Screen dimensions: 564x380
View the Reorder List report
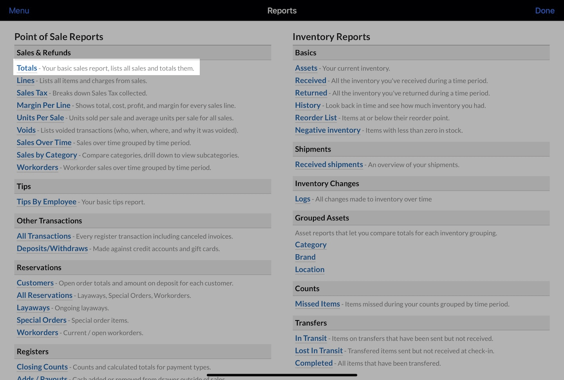point(316,118)
